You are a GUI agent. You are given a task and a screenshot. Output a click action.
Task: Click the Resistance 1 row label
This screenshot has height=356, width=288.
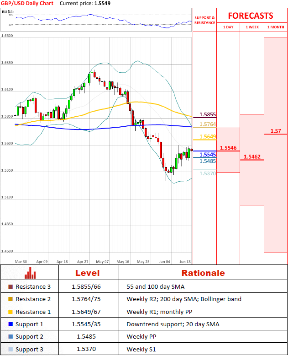[x=33, y=312]
